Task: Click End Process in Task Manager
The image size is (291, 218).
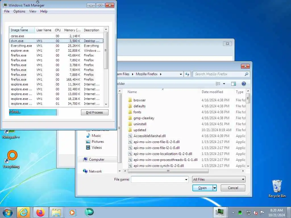Action: (95, 112)
